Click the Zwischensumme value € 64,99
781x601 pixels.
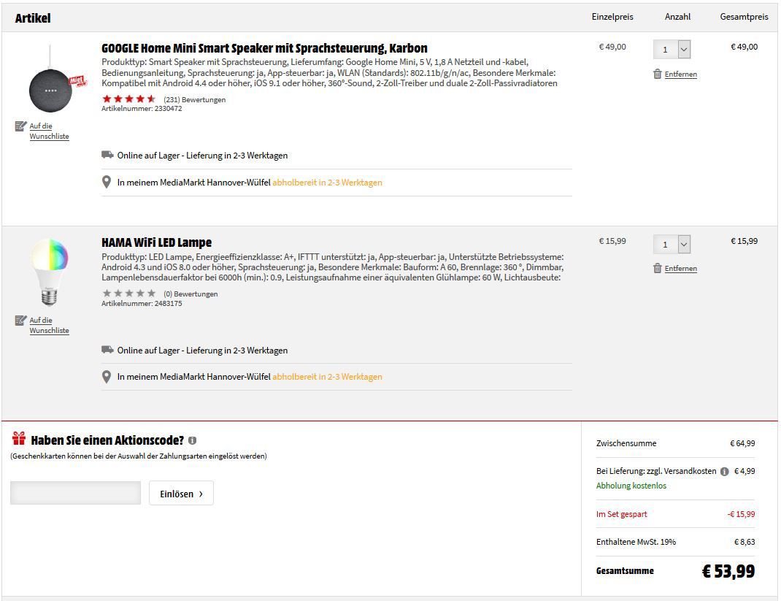pos(742,443)
